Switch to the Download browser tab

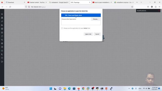15,2
